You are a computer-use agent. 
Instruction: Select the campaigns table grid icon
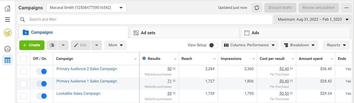click(x=7, y=60)
